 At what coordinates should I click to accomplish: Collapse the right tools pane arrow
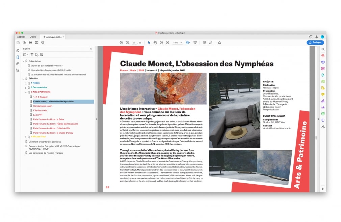323,189
